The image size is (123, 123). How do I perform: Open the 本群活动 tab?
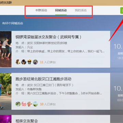[41, 10]
